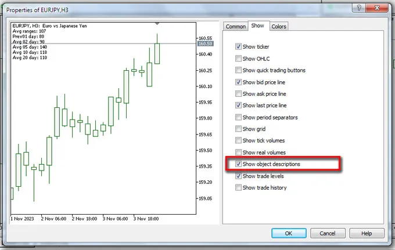The image size is (395, 250).
Task: Turn on Show ask price line
Action: (x=239, y=94)
